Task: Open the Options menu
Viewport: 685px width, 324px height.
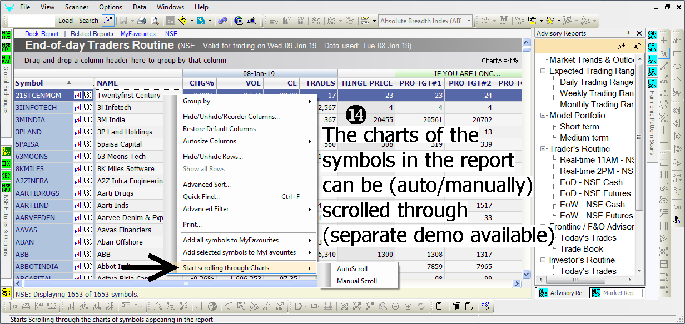Action: (111, 7)
